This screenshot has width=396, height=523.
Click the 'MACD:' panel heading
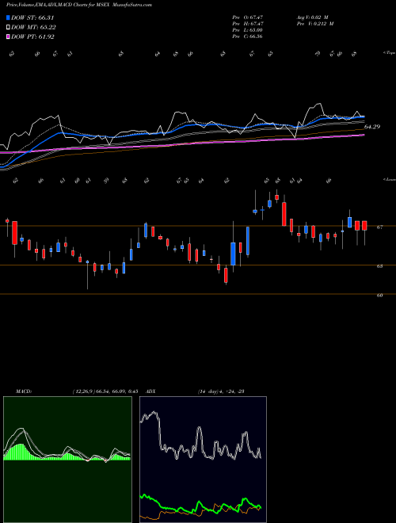click(x=24, y=391)
